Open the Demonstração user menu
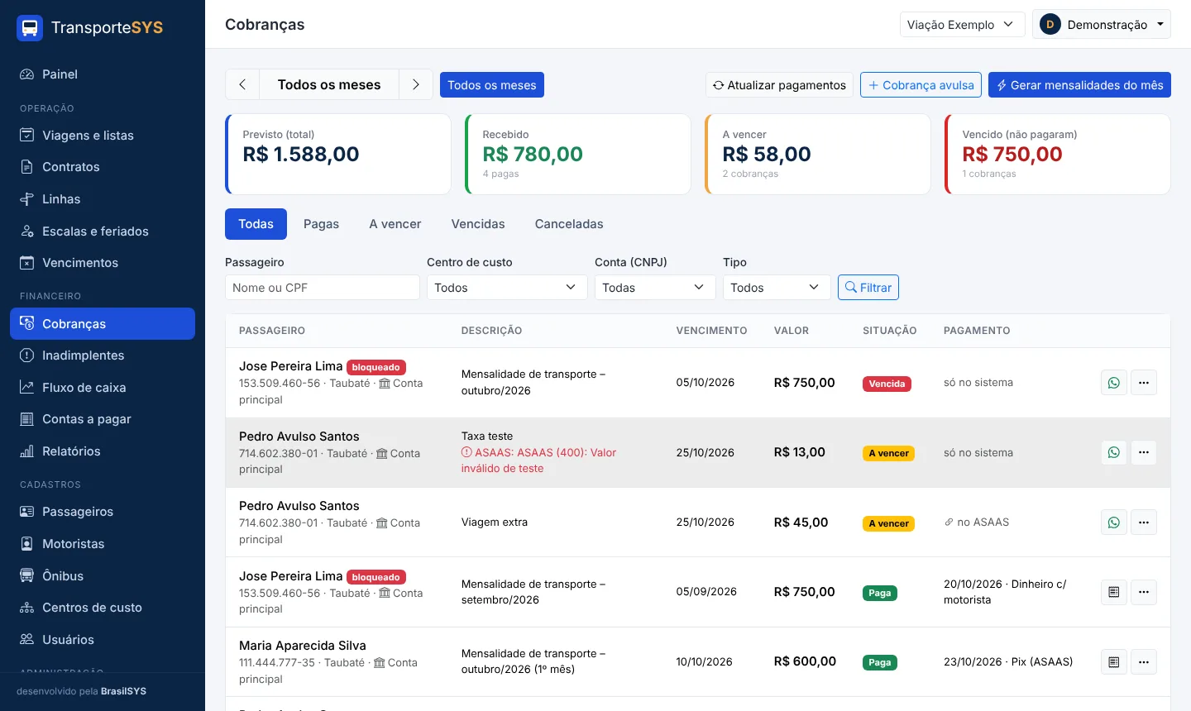This screenshot has height=711, width=1191. [x=1102, y=24]
